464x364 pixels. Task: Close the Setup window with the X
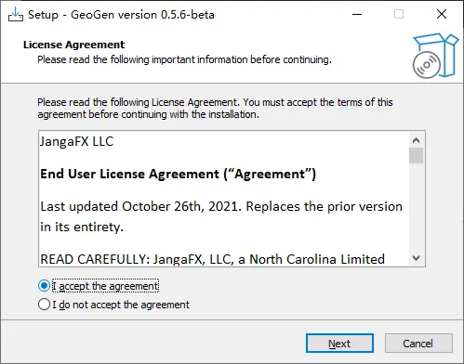pyautogui.click(x=442, y=14)
